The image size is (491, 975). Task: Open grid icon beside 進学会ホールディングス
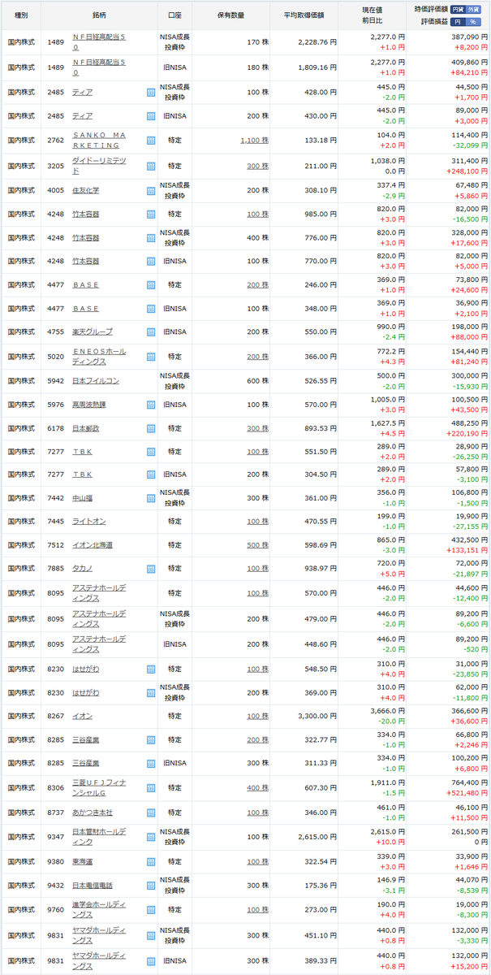151,910
